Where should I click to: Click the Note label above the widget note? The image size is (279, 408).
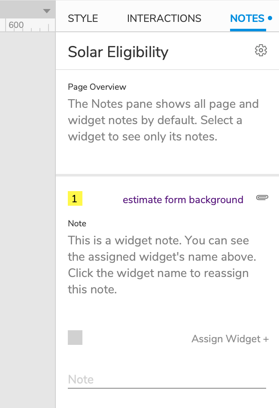tap(77, 223)
